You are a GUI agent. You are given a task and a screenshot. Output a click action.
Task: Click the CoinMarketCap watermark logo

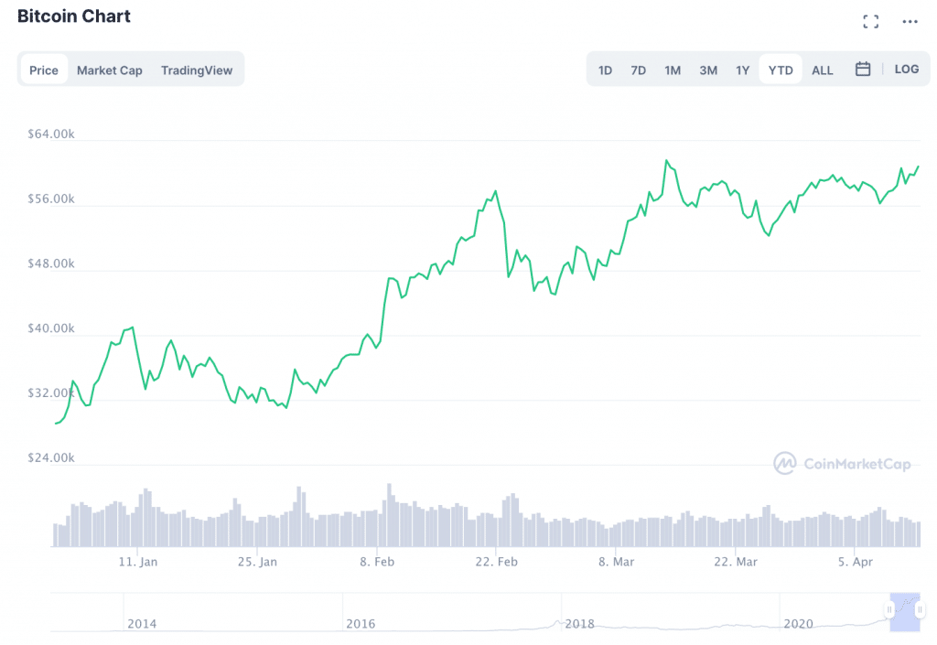point(842,464)
